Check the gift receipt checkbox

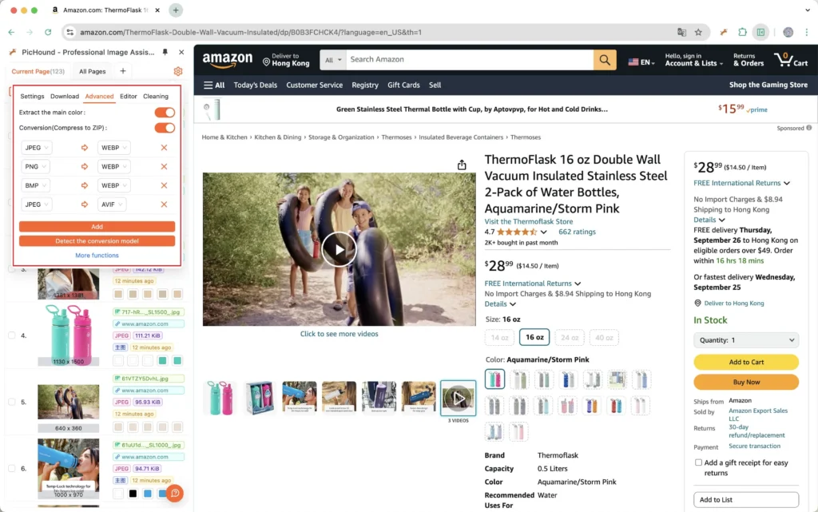click(x=698, y=462)
